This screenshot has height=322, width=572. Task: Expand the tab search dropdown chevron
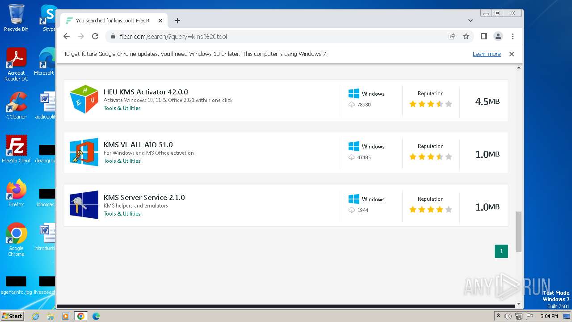(471, 21)
